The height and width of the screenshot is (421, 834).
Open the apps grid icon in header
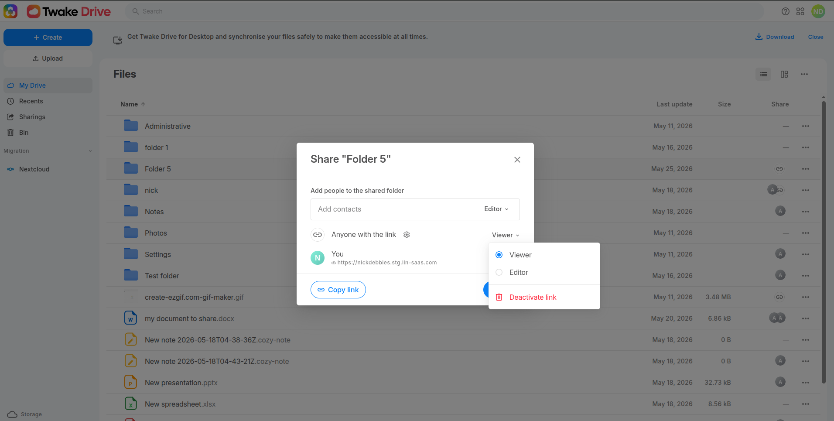click(x=800, y=11)
